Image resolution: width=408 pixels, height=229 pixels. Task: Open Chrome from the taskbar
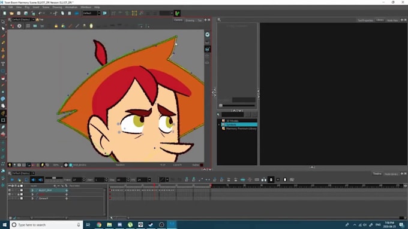(99, 225)
